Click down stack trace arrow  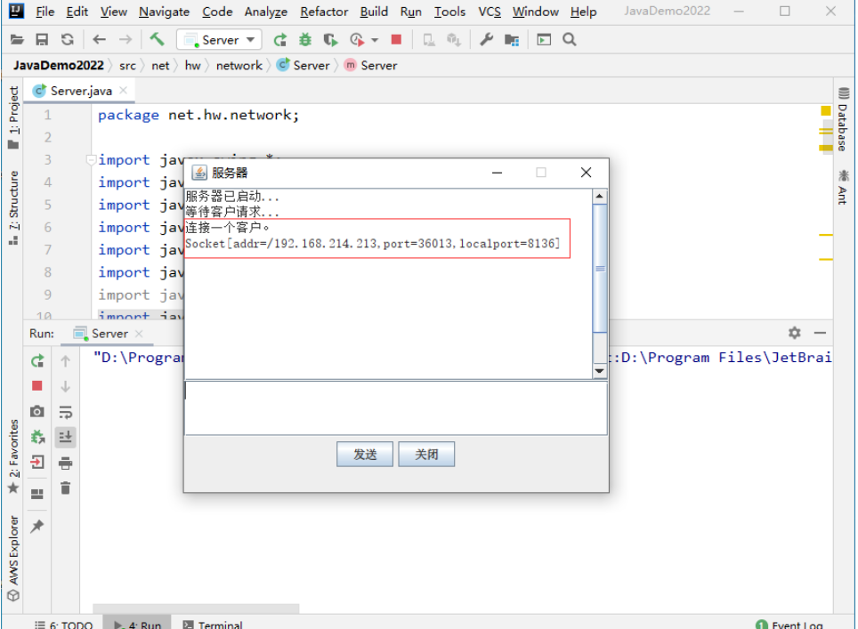66,386
